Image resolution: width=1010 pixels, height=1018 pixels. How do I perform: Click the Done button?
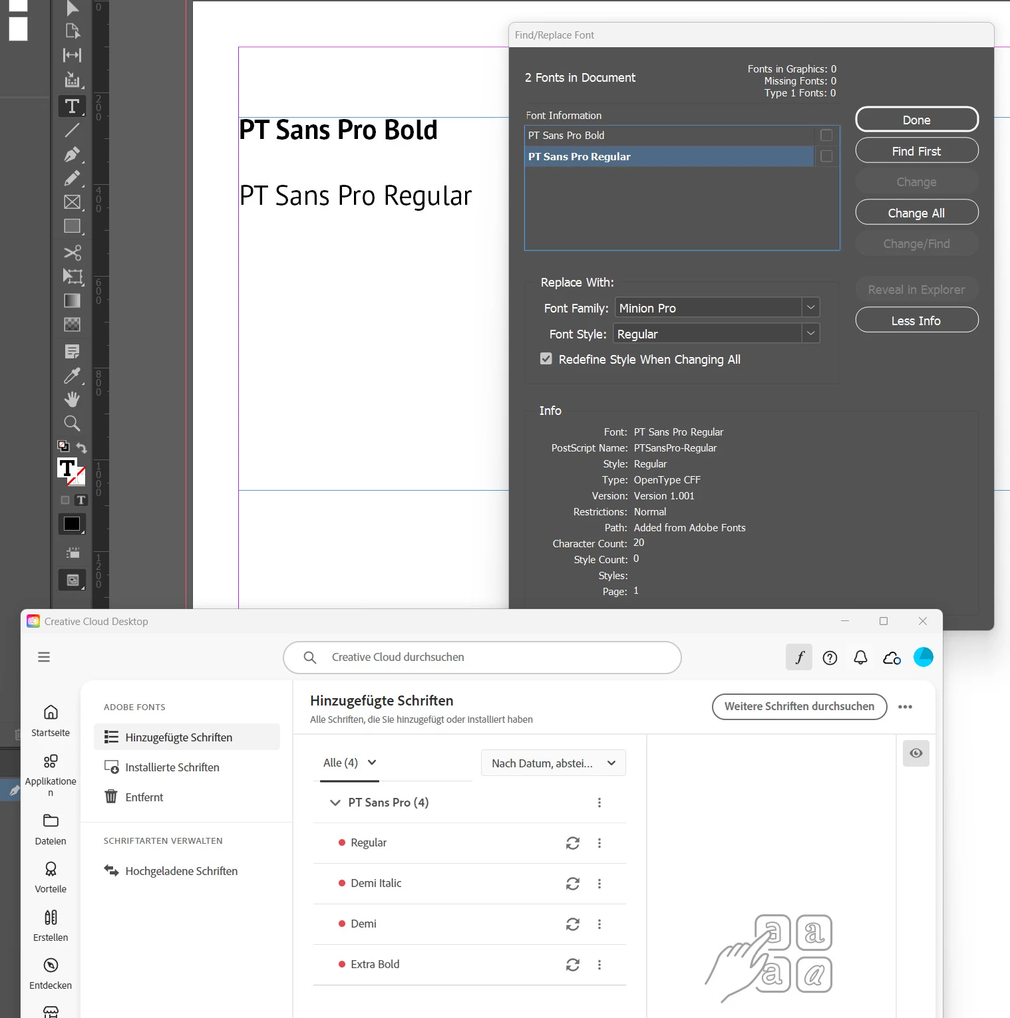click(917, 120)
